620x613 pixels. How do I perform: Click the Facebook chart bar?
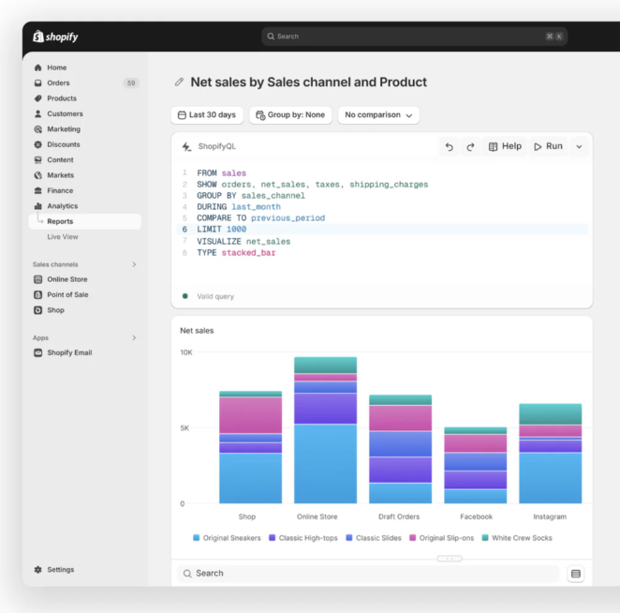pos(475,466)
